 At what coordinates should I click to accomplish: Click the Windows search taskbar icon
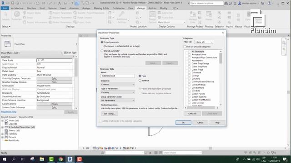pyautogui.click(x=14, y=159)
